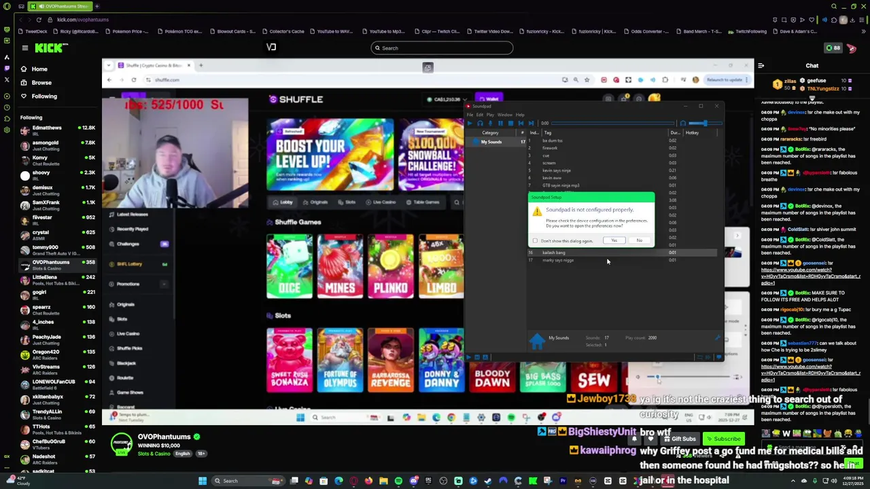Screen dimensions: 870x489
Task: Click the Soundpad play button
Action: [470, 123]
